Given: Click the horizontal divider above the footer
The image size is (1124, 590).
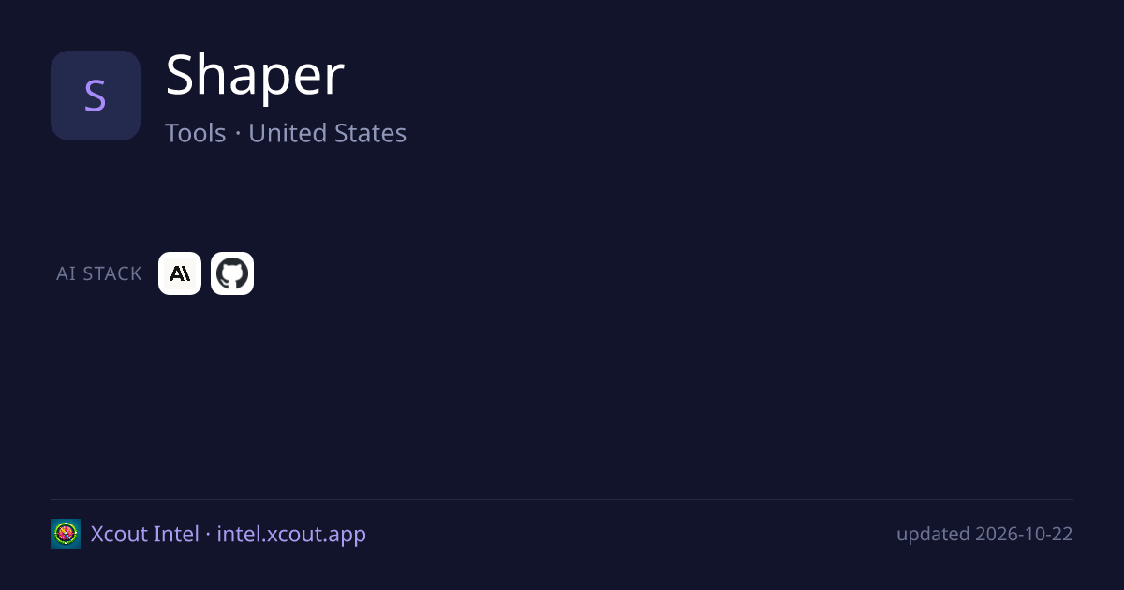Looking at the screenshot, I should coord(562,499).
